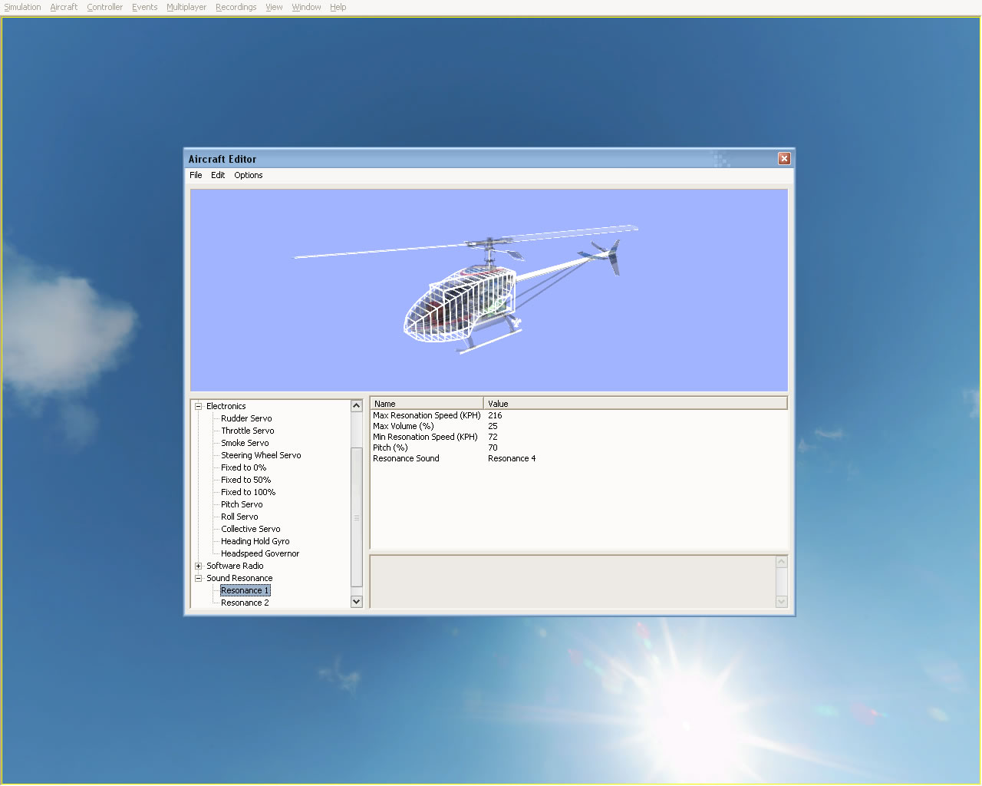Select Resonance Sound property row
This screenshot has height=786, width=982.
[x=578, y=458]
